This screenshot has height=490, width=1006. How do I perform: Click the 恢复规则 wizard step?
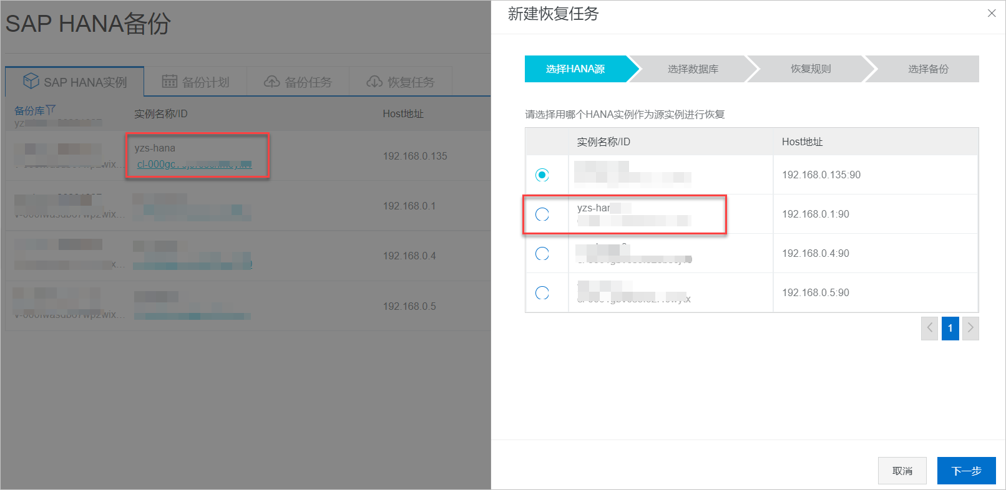811,69
